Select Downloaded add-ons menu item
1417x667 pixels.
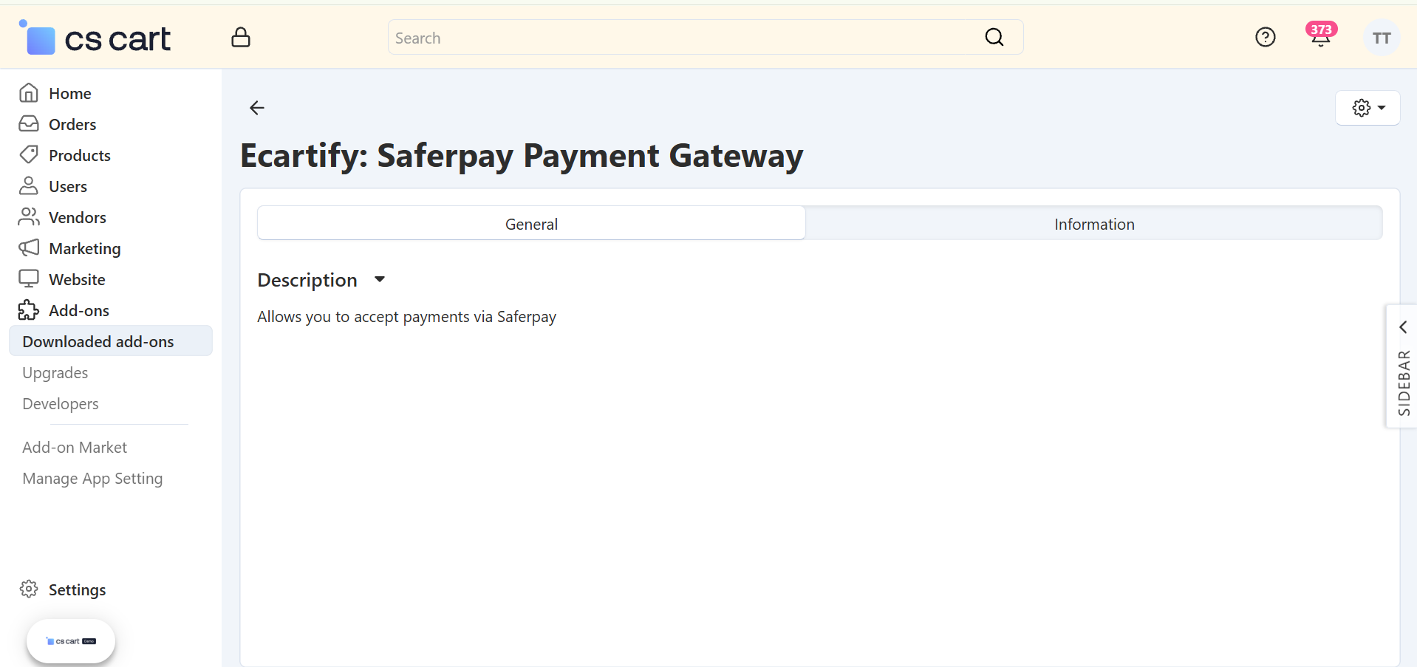(x=111, y=341)
